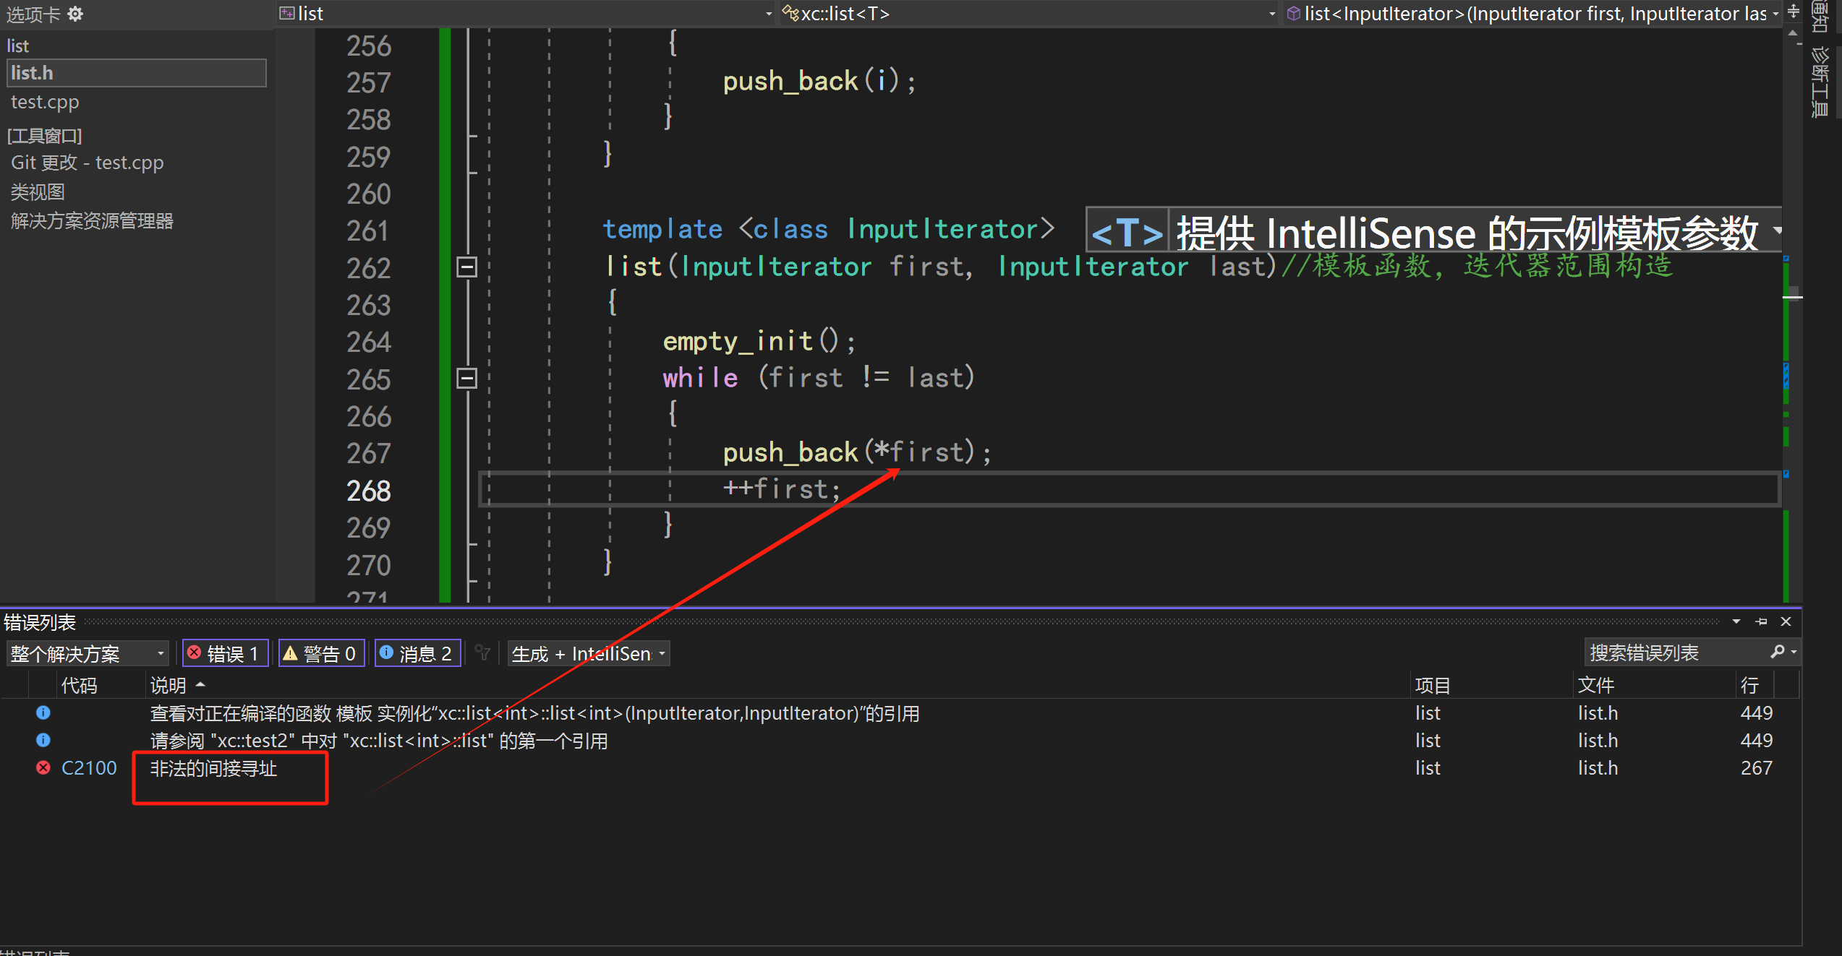Click the error list filter funnel icon

483,653
